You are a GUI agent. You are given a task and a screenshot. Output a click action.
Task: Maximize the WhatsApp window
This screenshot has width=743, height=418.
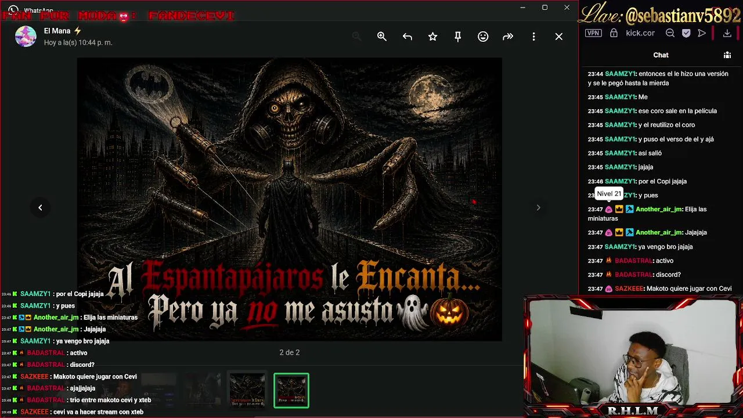click(x=544, y=8)
